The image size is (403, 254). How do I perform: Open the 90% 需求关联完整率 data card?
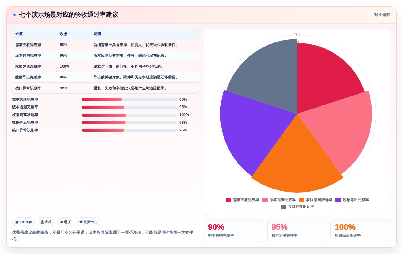tap(234, 230)
